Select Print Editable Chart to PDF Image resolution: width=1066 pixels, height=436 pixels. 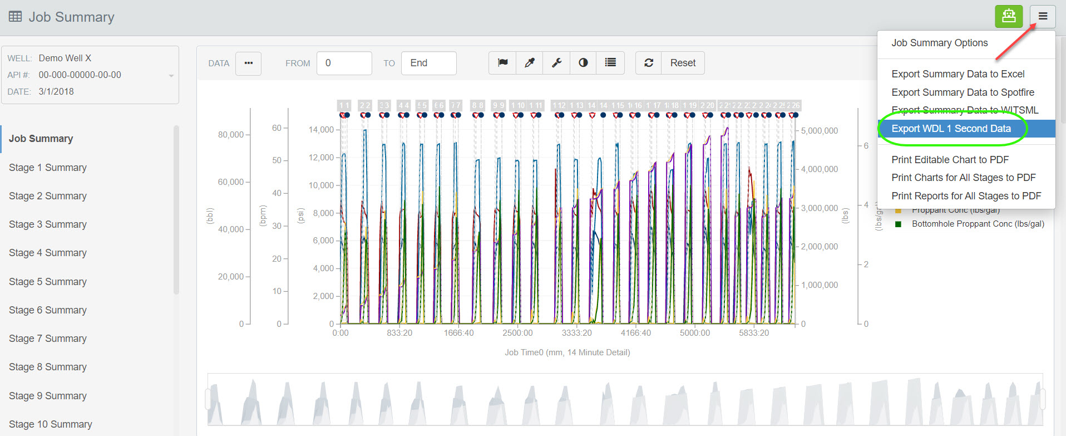tap(950, 160)
